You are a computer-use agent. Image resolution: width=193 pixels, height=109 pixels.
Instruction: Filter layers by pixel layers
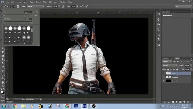coord(175,61)
